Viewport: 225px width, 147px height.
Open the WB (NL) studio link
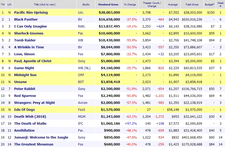[x=84, y=68]
